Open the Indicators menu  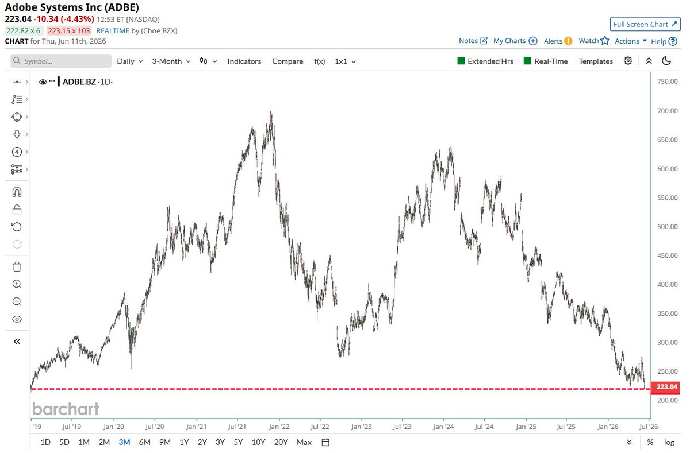[244, 61]
